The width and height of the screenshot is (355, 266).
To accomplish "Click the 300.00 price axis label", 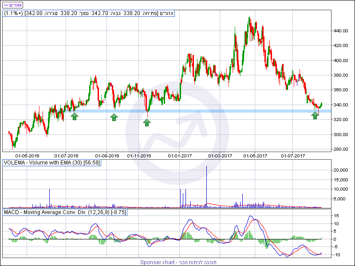I will click(x=341, y=134).
